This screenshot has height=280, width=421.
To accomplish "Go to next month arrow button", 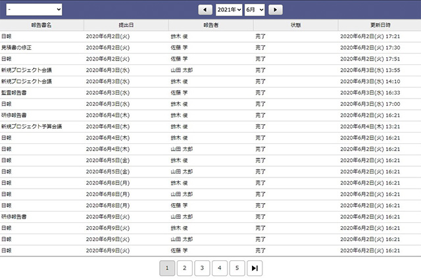I will (x=276, y=10).
